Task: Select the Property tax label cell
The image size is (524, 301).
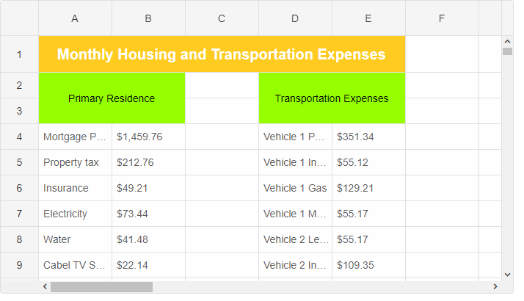Action: click(75, 162)
